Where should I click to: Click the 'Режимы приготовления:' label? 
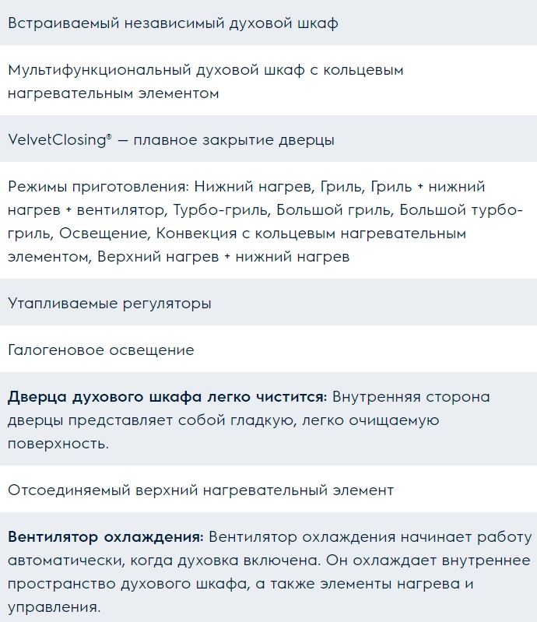(98, 187)
